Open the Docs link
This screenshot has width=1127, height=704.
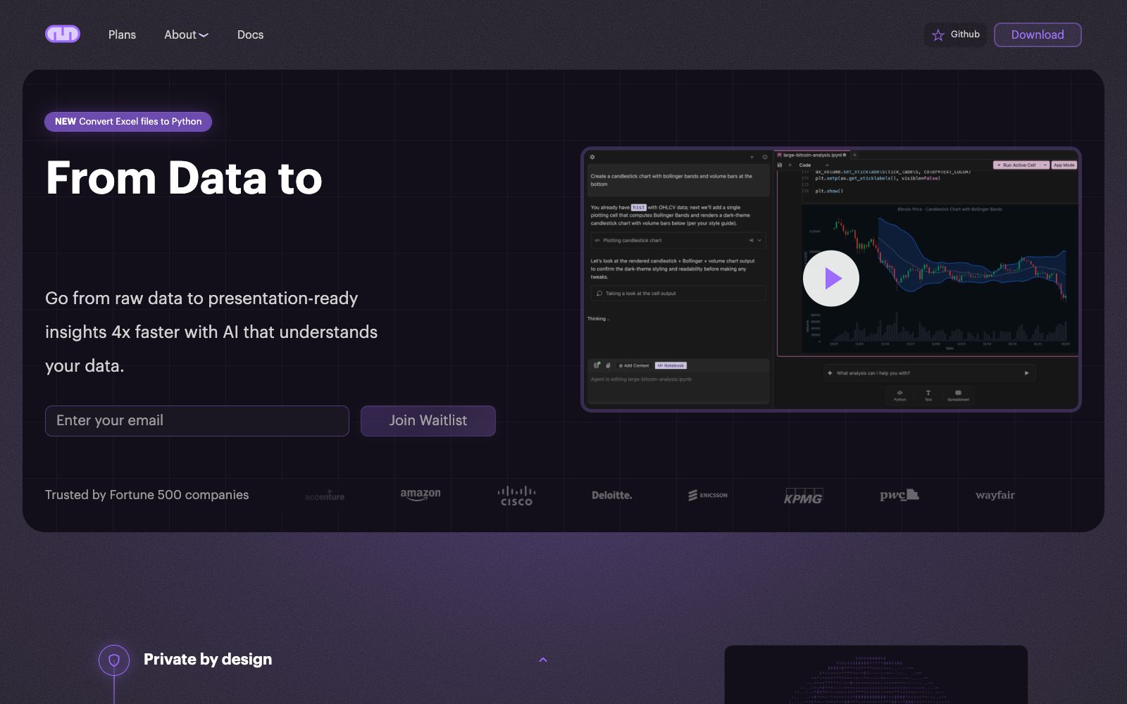(x=250, y=34)
